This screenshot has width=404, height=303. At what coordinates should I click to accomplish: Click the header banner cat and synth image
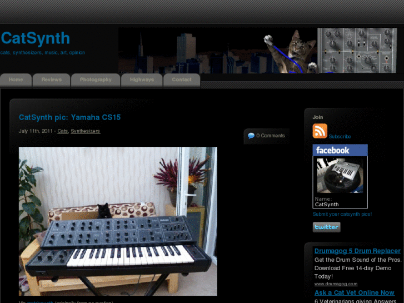coord(257,51)
